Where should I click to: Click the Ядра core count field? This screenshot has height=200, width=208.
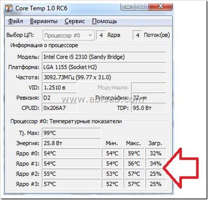101,35
